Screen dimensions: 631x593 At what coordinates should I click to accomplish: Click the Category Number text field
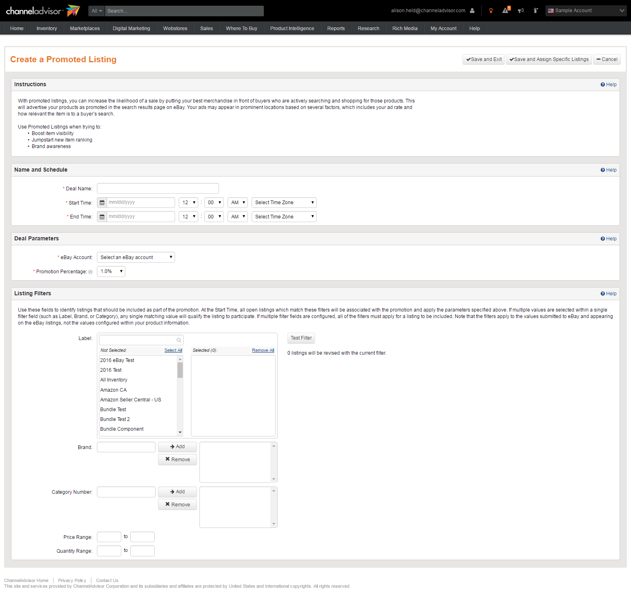[126, 492]
